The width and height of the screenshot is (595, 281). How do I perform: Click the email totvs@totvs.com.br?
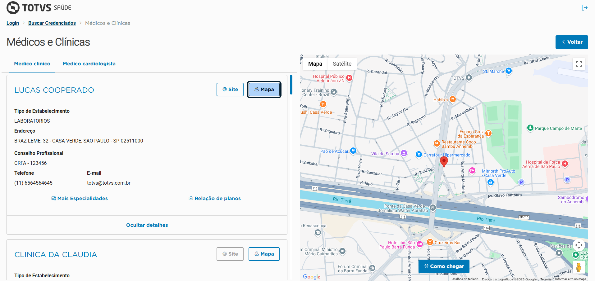109,183
